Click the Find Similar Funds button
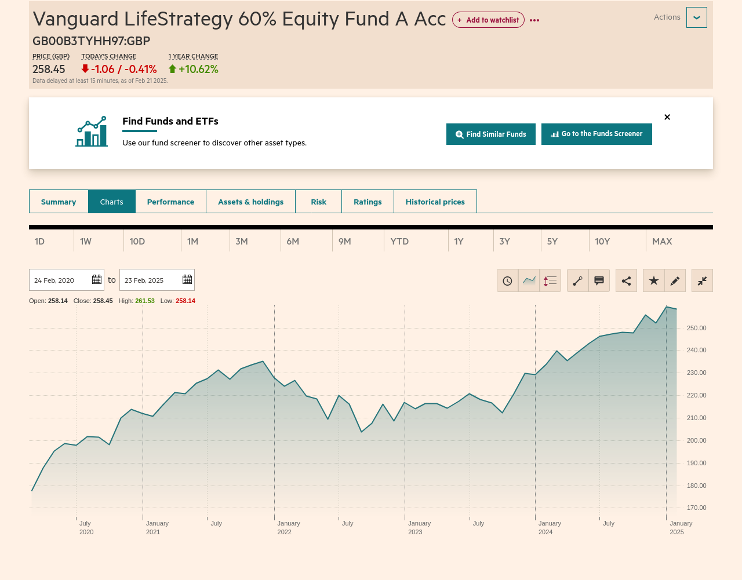The width and height of the screenshot is (742, 580). point(490,134)
